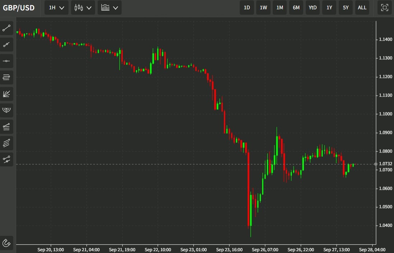Click the 1.1400 price axis label
Image resolution: width=394 pixels, height=253 pixels.
click(x=385, y=39)
